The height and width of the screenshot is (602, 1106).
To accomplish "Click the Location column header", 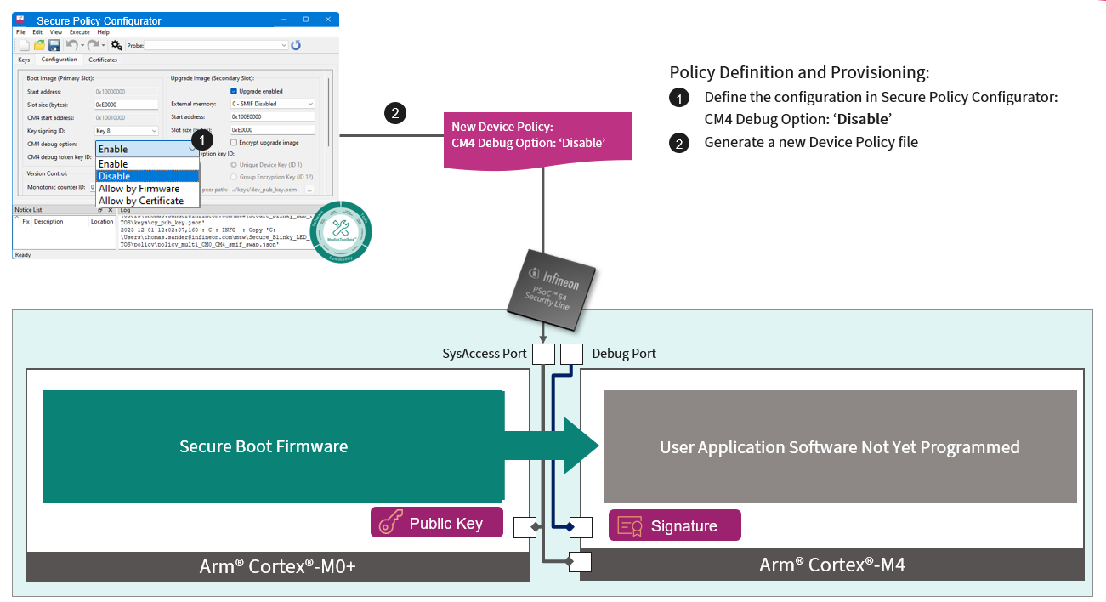I will tap(102, 221).
